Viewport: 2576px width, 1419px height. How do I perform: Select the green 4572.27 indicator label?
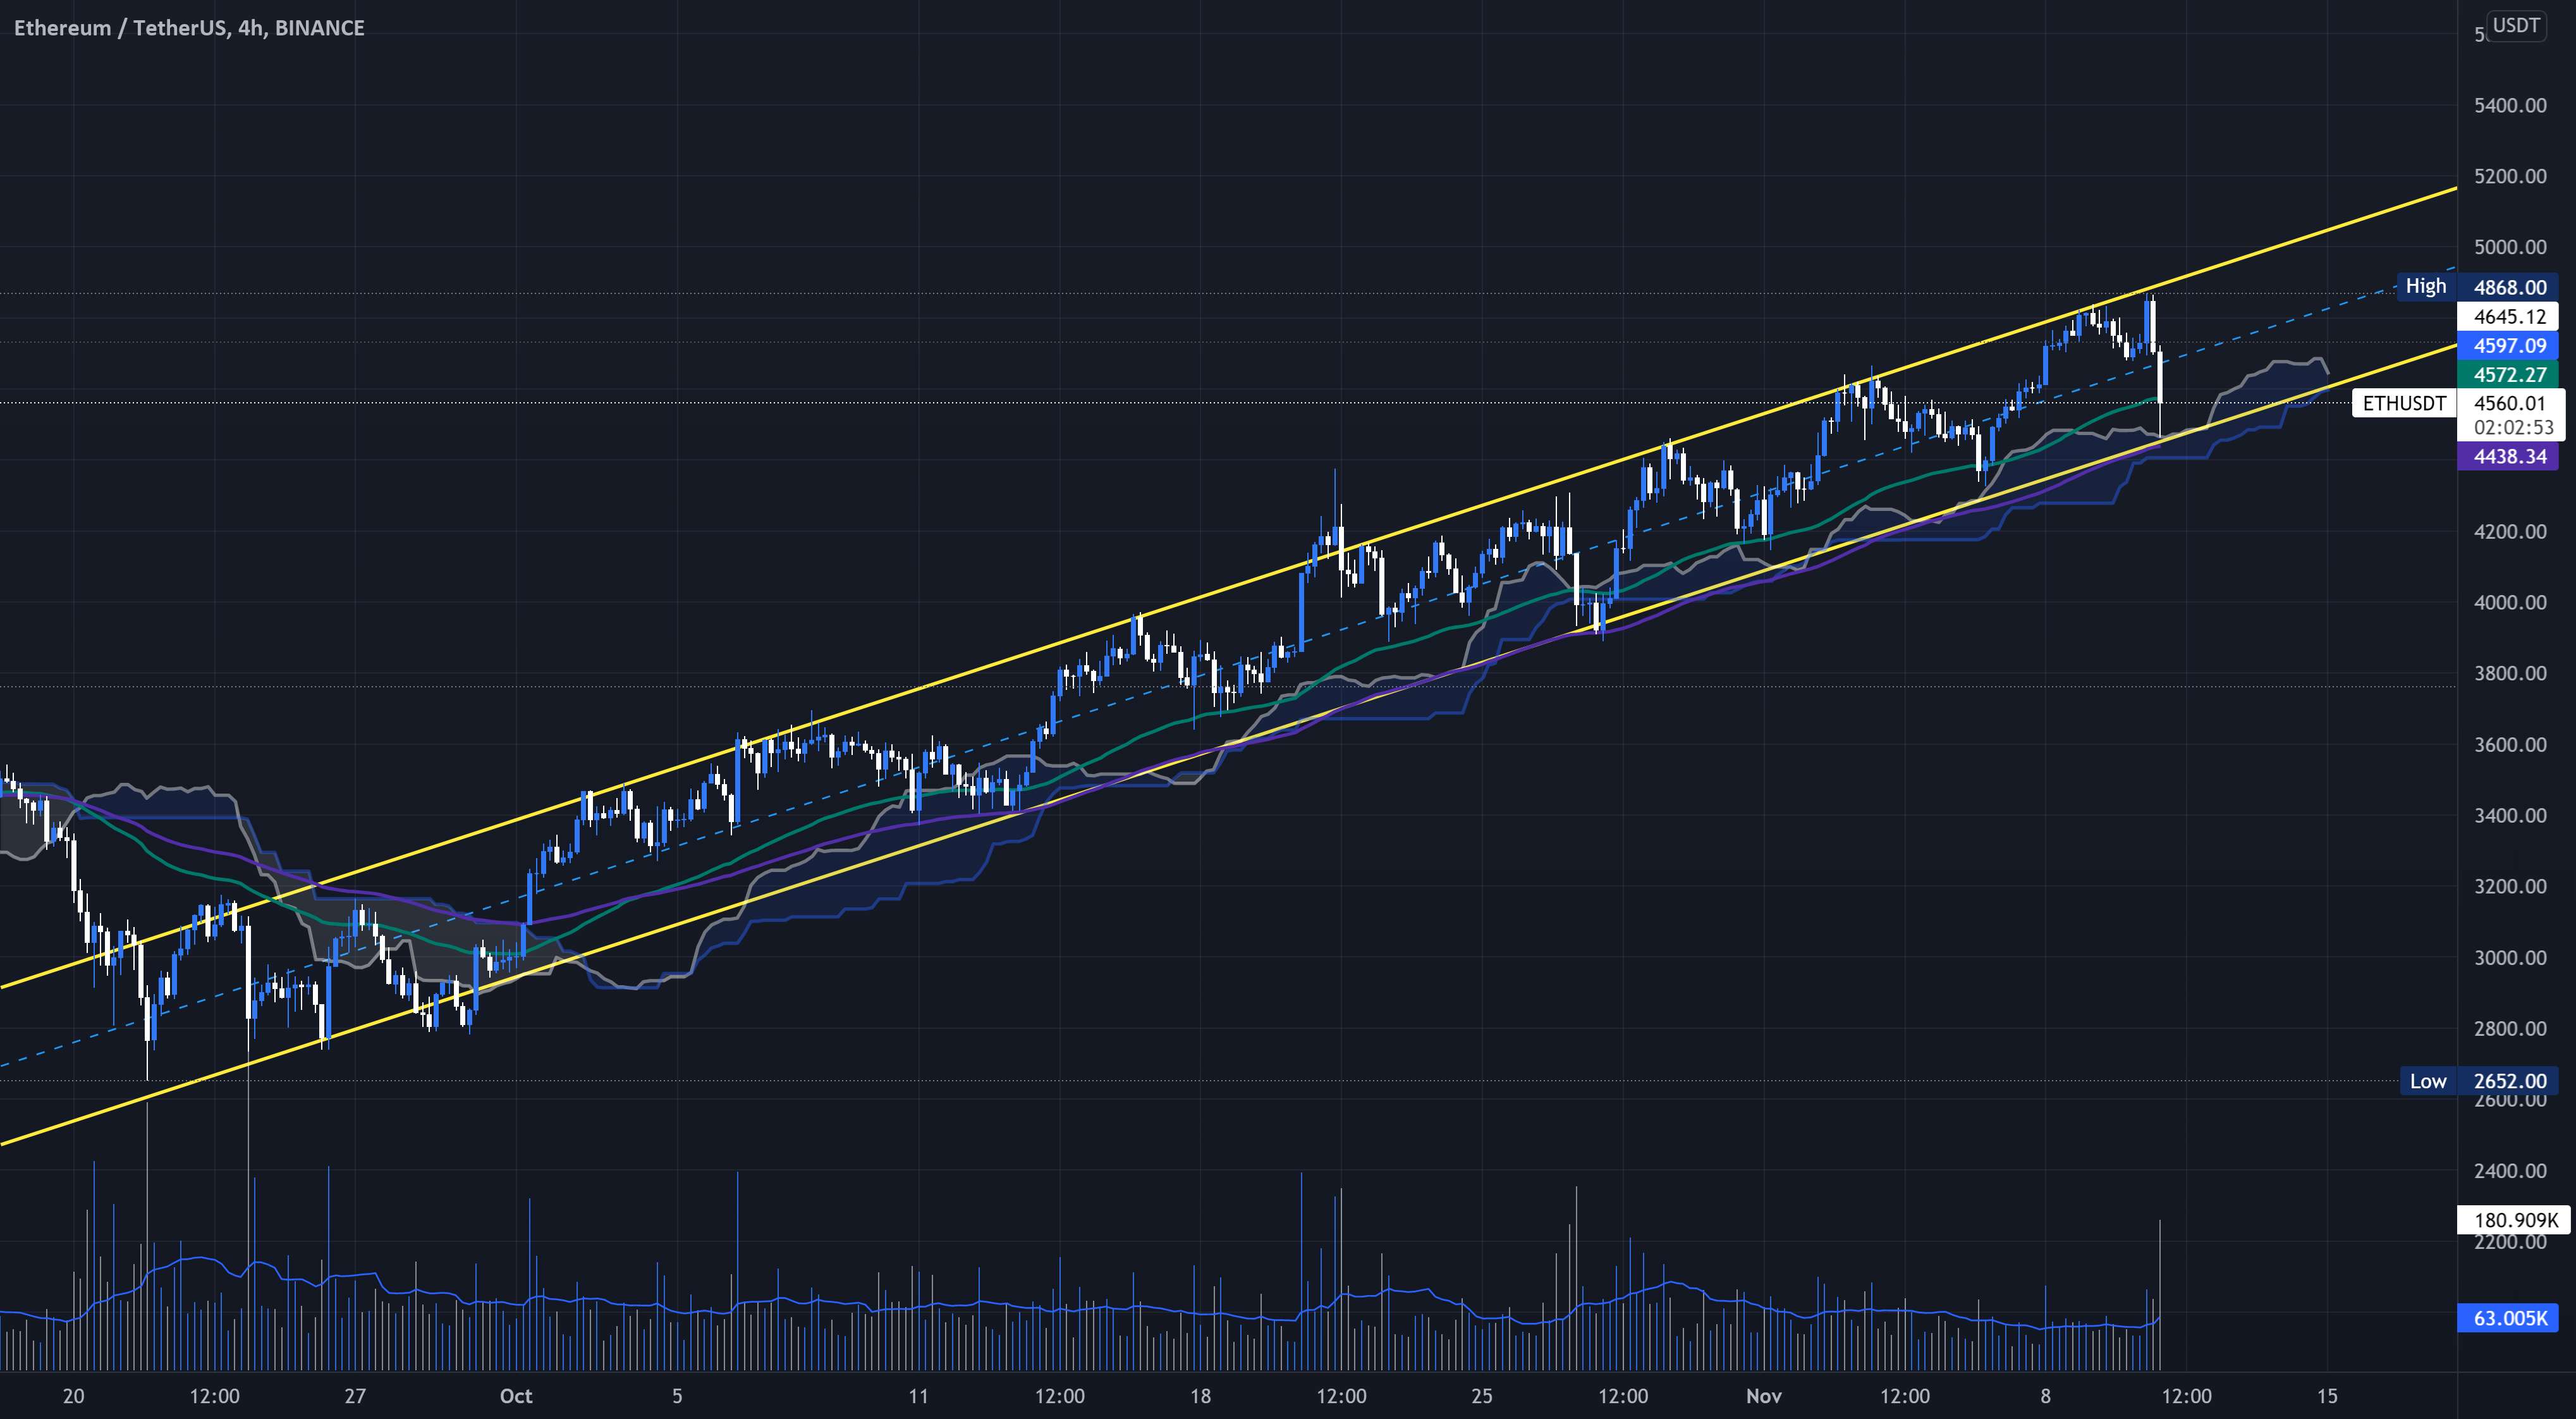(2509, 374)
